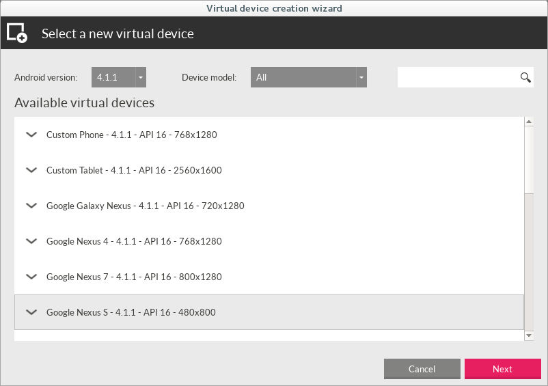Click the new virtual device header icon
Viewport: 548px width, 386px height.
click(17, 33)
